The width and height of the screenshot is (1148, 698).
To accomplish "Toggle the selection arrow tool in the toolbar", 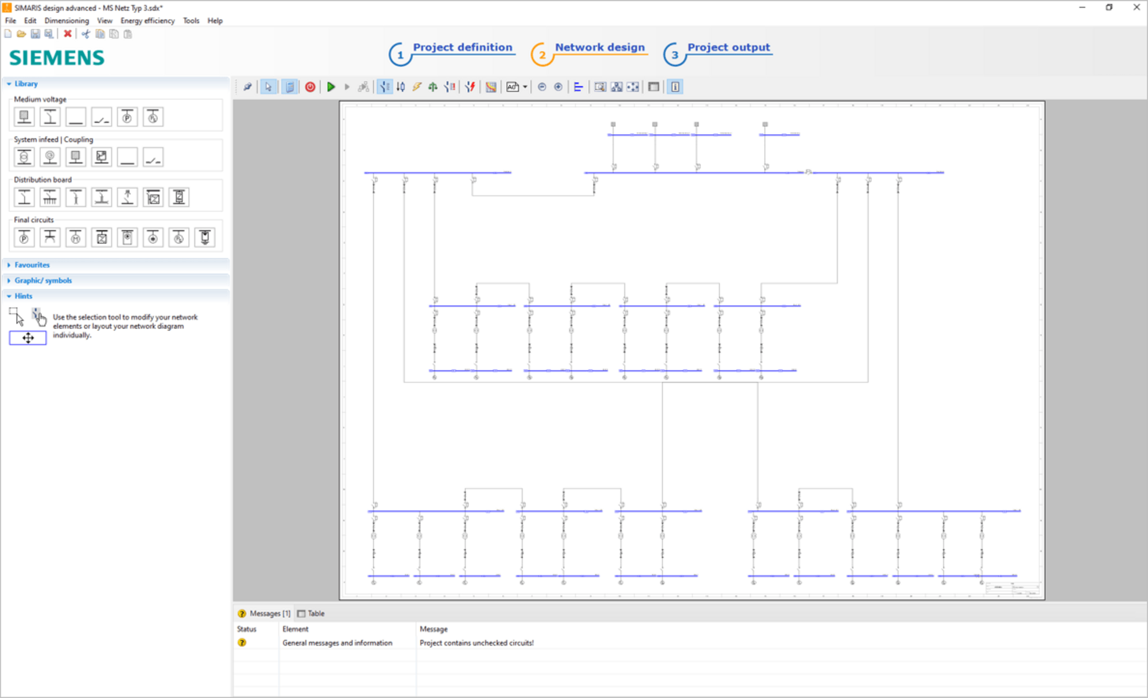I will (268, 87).
